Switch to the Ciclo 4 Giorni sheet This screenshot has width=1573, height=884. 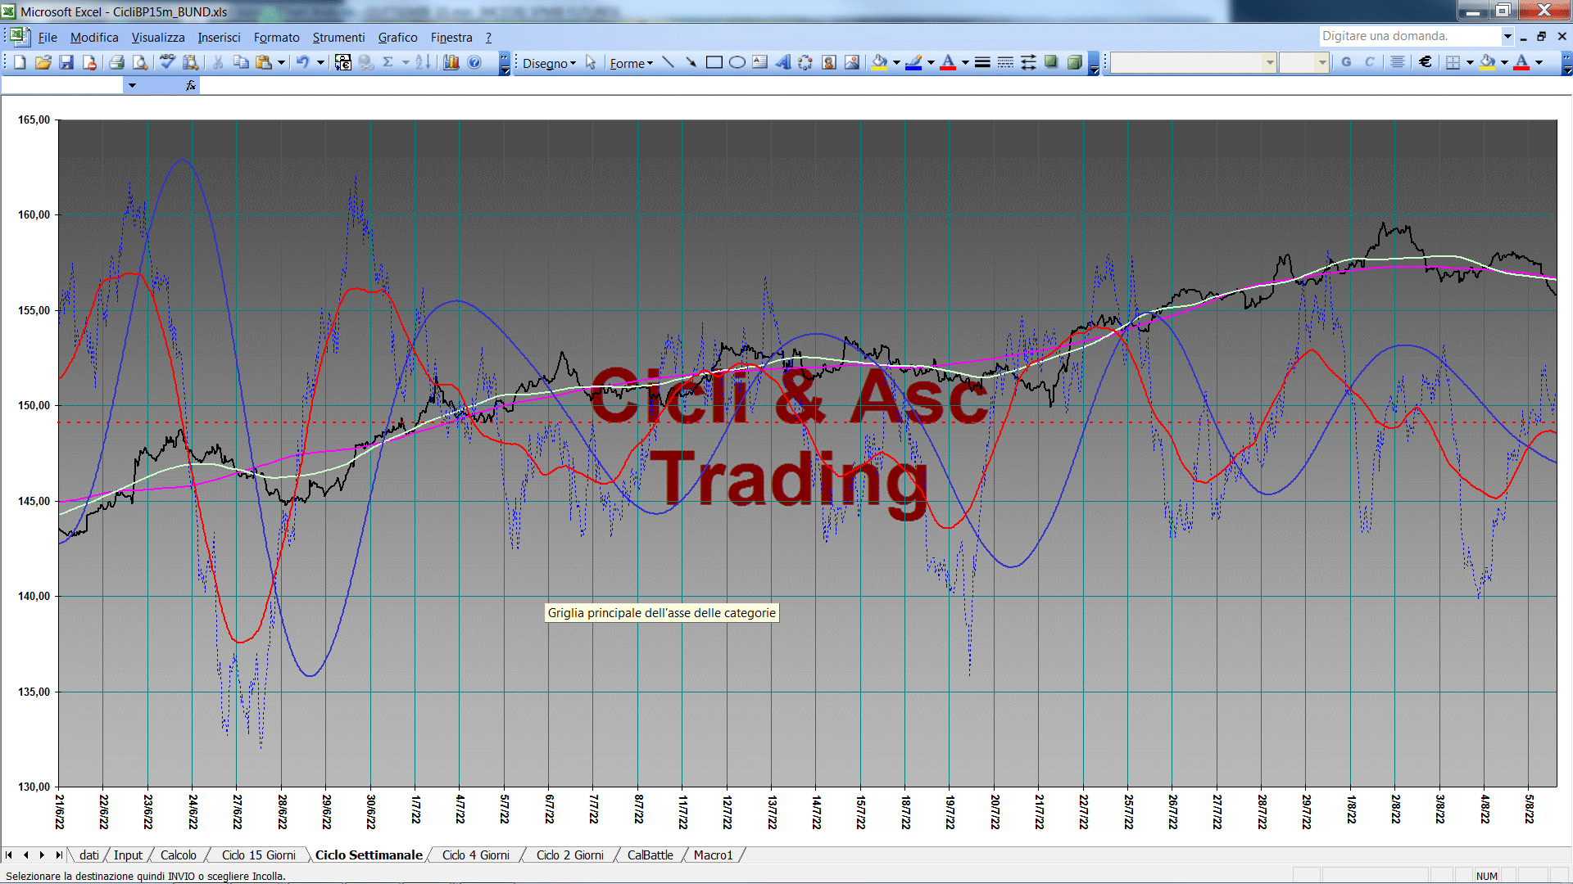point(475,855)
